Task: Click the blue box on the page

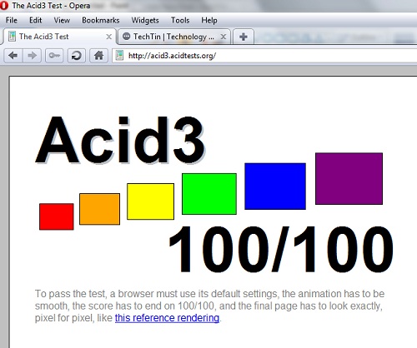Action: click(275, 186)
